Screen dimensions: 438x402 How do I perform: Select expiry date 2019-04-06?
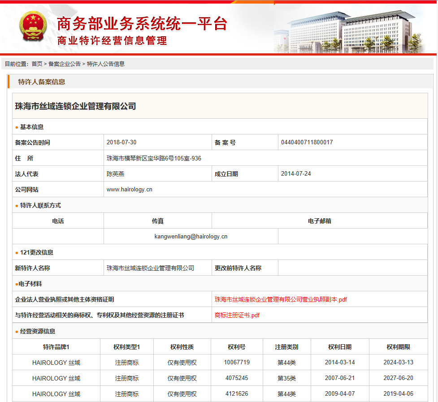[x=399, y=393]
